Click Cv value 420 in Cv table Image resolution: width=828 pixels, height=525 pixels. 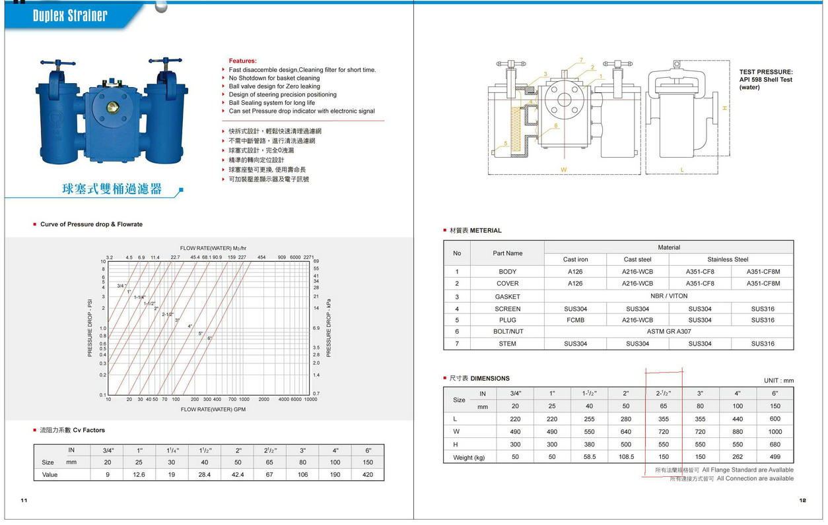click(x=368, y=474)
